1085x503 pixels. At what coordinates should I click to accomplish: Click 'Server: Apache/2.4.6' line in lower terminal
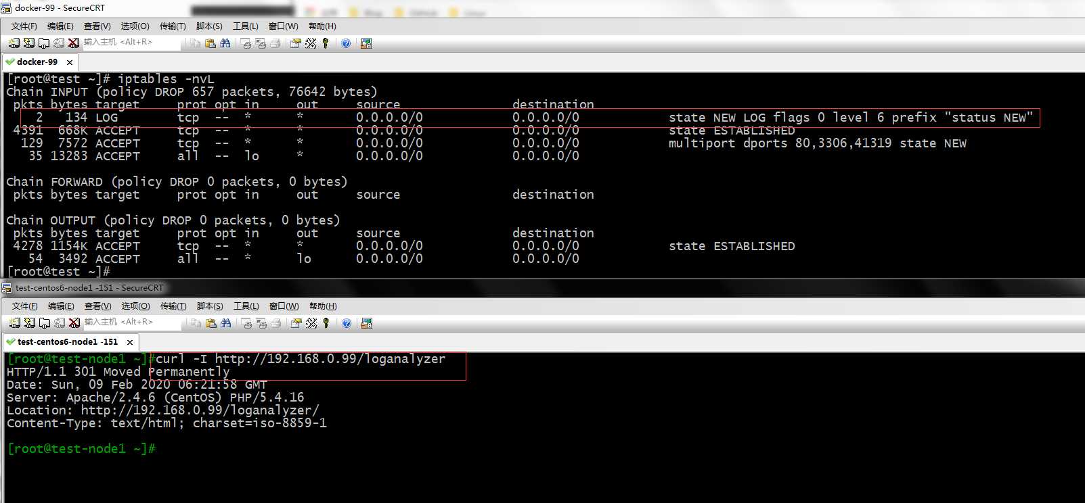coord(155,398)
